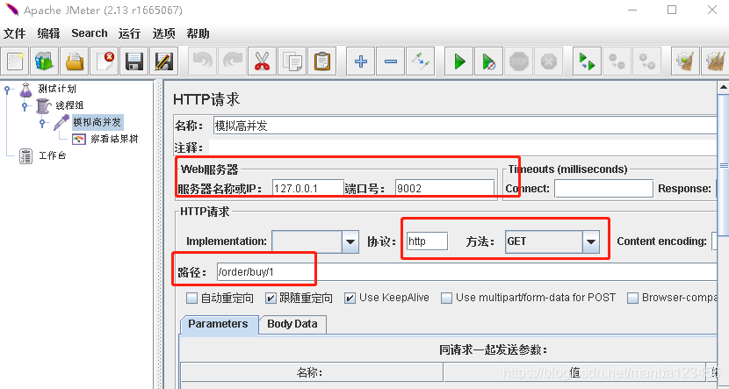
Task: Enable the Browser-compatible headers checkbox
Action: pos(632,298)
